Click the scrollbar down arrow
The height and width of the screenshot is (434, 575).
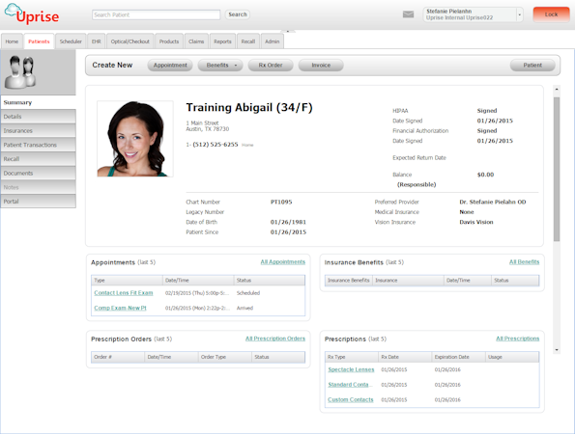pyautogui.click(x=557, y=350)
